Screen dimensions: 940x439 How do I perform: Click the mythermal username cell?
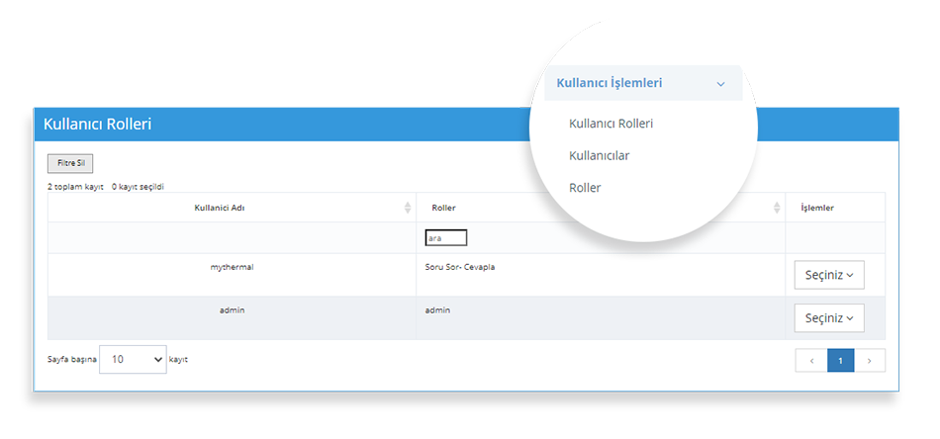[x=232, y=267]
